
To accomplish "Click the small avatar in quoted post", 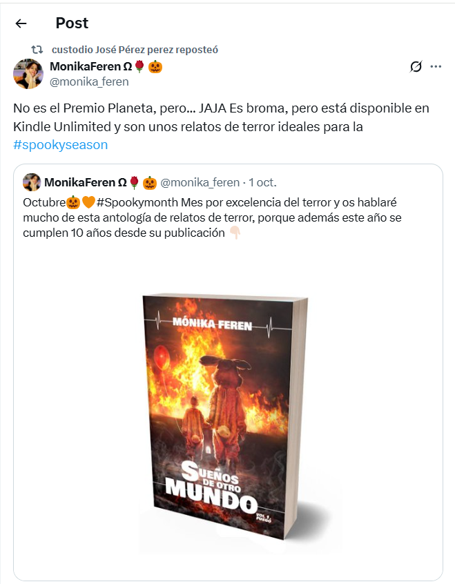I will pyautogui.click(x=32, y=182).
